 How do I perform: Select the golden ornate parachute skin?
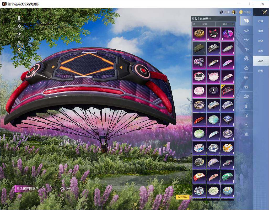(199, 34)
